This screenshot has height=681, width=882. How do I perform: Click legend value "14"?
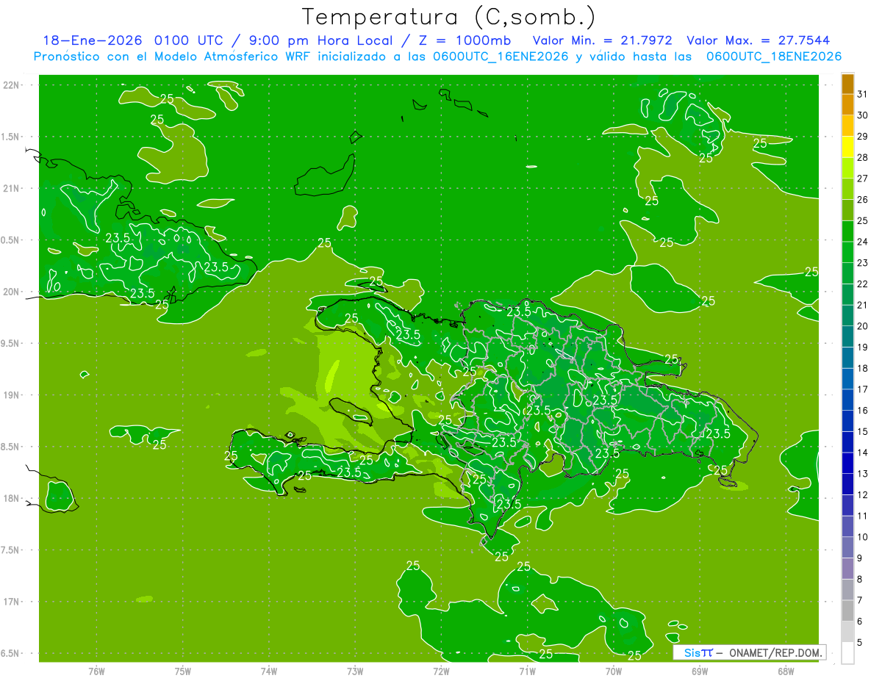click(863, 453)
